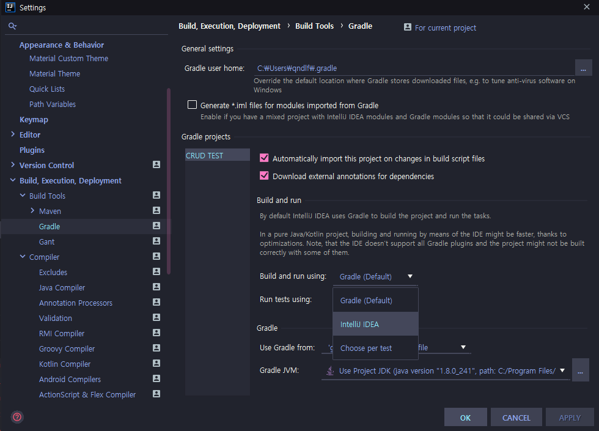The width and height of the screenshot is (599, 431).
Task: Collapse Build, Execution, Deployment section
Action: pyautogui.click(x=13, y=180)
